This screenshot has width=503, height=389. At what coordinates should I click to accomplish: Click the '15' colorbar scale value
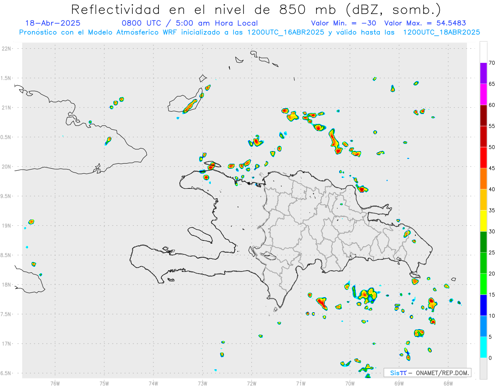coord(492,295)
